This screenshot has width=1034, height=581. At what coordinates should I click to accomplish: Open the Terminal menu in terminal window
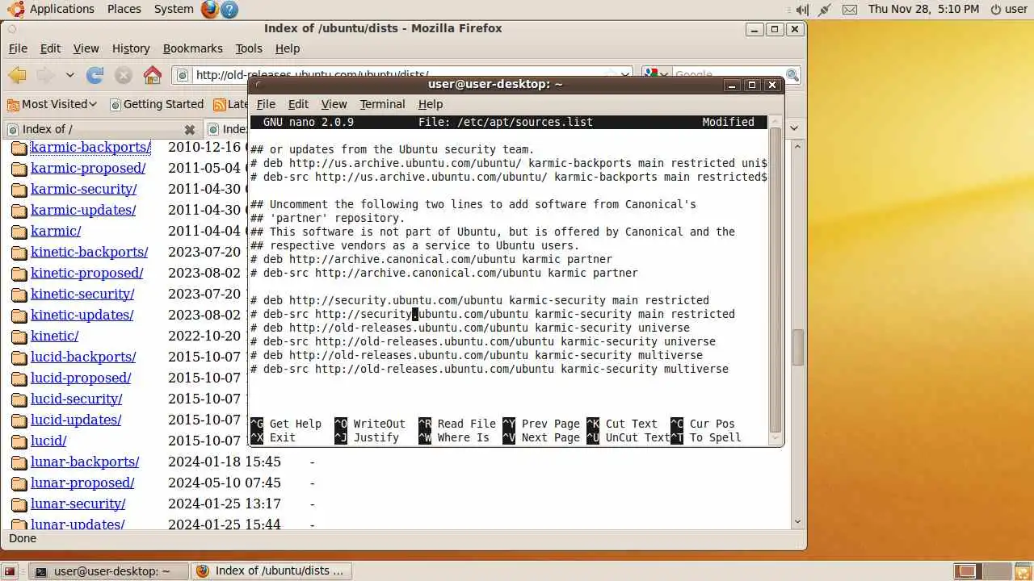[382, 104]
